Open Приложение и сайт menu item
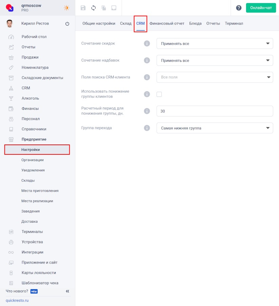279x306 pixels. [39, 262]
